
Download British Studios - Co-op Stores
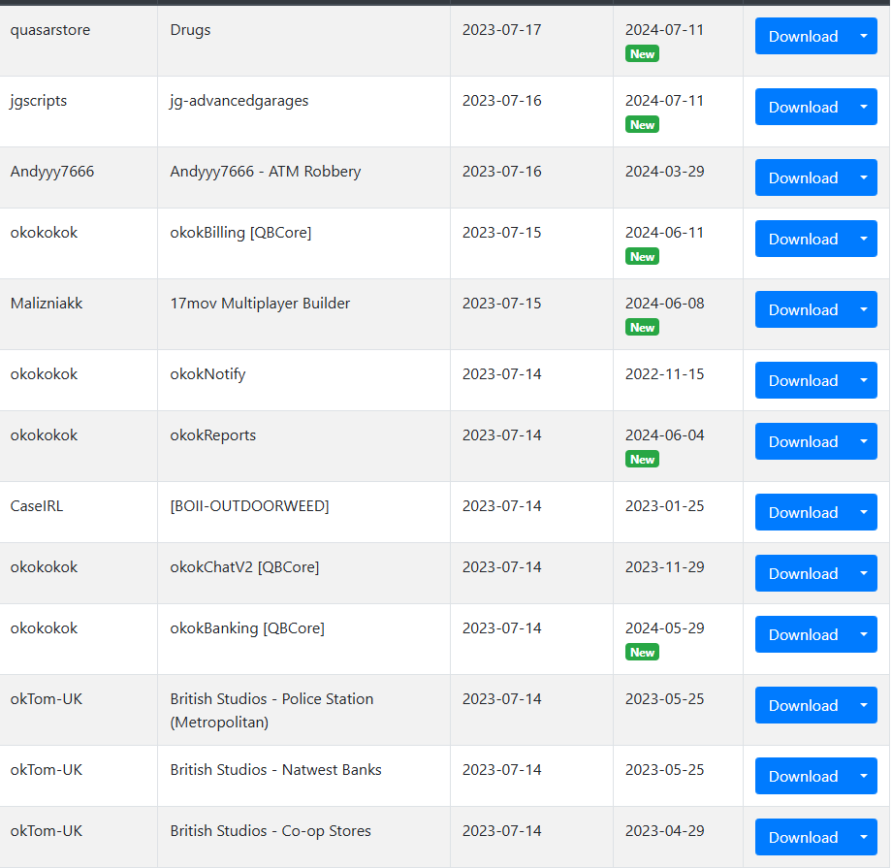(x=803, y=837)
